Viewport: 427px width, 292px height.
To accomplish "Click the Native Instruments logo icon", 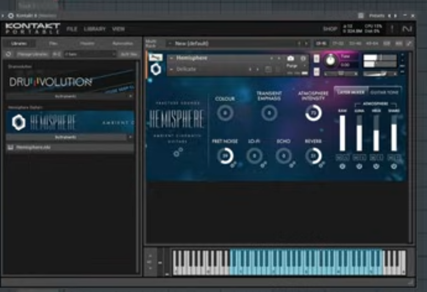I will pyautogui.click(x=407, y=29).
